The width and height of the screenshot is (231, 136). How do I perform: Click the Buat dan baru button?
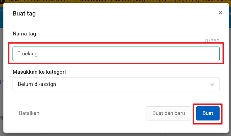tap(169, 113)
